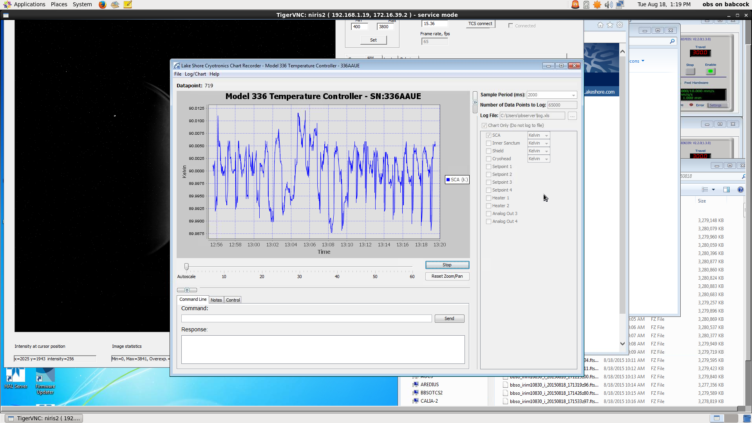Enable the Setpoint 1 checkbox
The height and width of the screenshot is (423, 752).
488,167
